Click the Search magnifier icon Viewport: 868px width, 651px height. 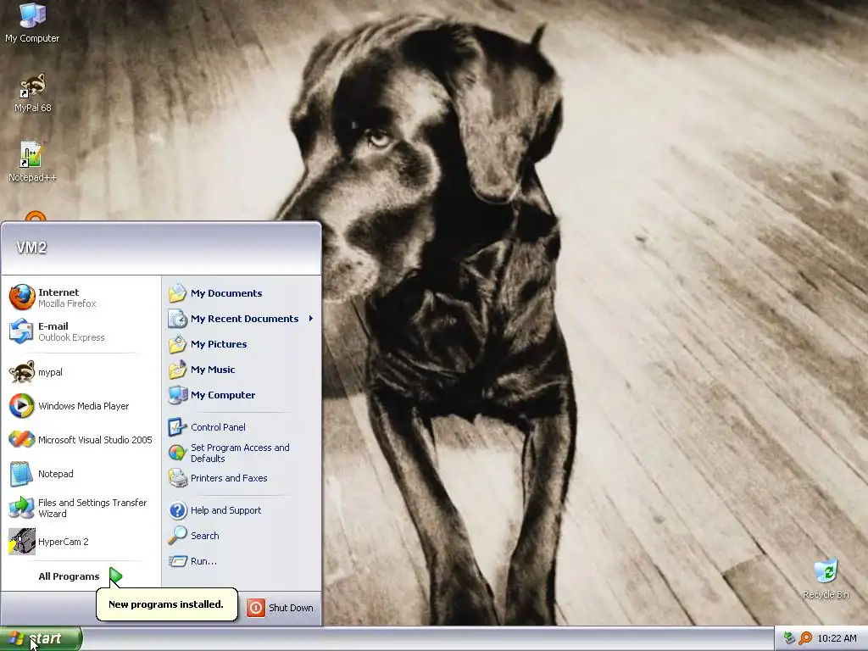pyautogui.click(x=178, y=536)
